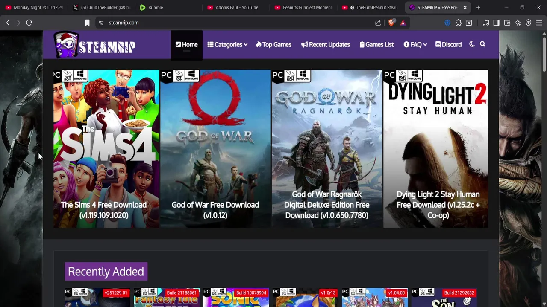Open site settings icon beside steamrip.com
The width and height of the screenshot is (547, 307).
tap(101, 23)
